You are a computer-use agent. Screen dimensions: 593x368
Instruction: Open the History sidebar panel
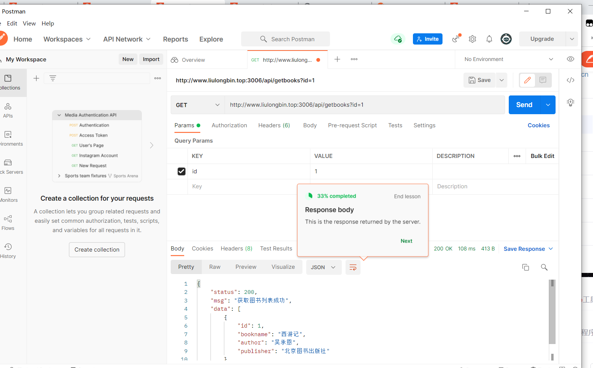click(8, 251)
